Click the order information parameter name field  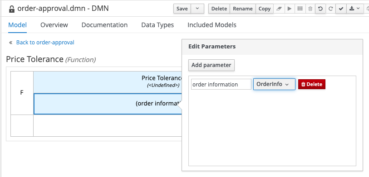[x=221, y=84]
